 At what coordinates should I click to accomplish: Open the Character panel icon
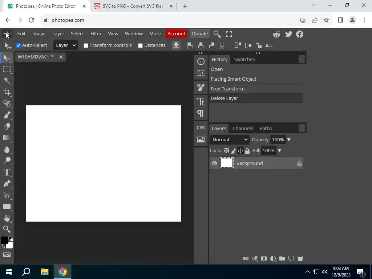pos(201,102)
